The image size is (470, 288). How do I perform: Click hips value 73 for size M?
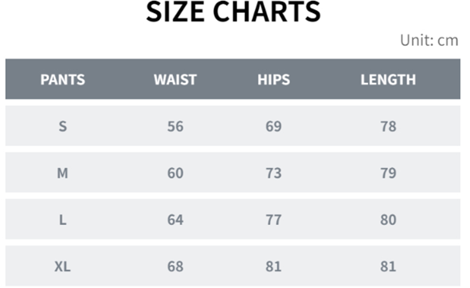(x=273, y=173)
